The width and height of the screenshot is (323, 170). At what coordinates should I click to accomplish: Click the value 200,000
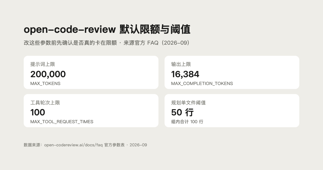coord(48,74)
